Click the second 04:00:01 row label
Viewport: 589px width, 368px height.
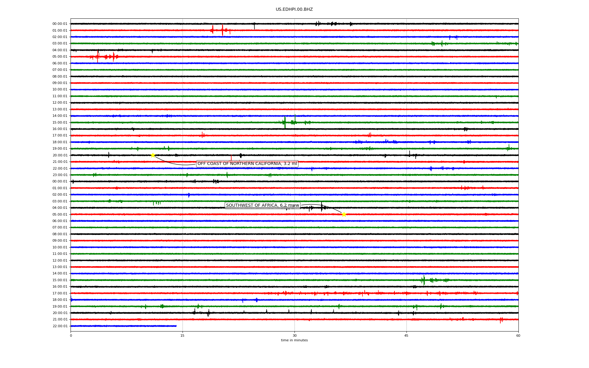pos(60,208)
